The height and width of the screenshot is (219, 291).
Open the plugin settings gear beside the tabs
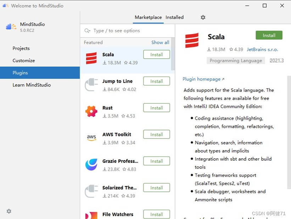point(203,17)
